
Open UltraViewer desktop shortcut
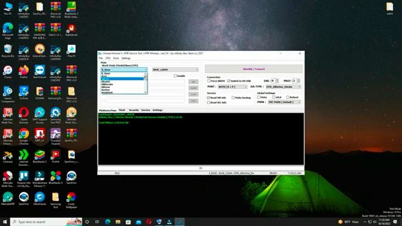coord(40,198)
